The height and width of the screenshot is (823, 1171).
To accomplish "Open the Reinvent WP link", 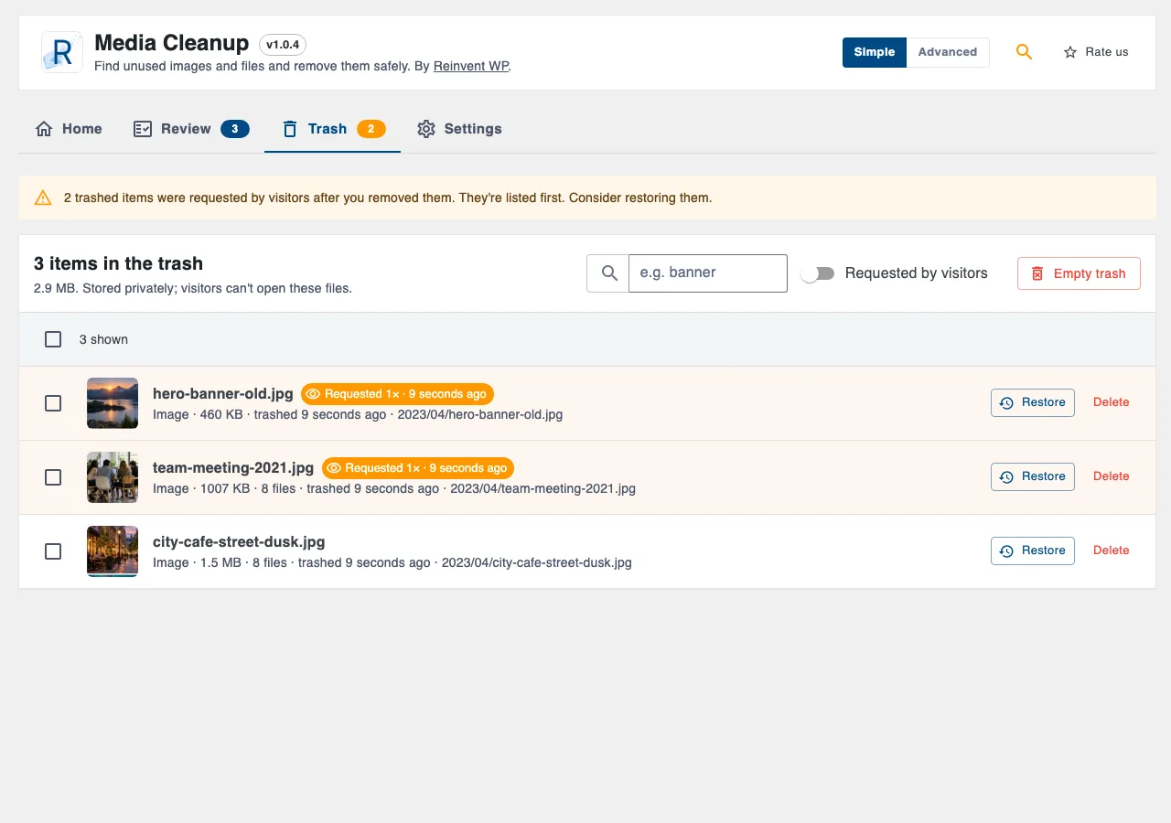I will [x=471, y=66].
